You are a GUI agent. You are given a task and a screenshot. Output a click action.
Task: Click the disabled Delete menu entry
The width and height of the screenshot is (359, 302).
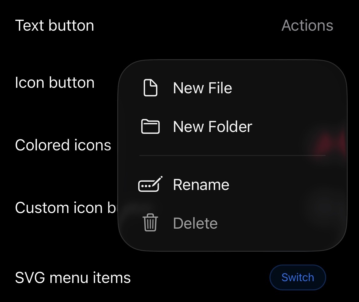pos(195,223)
